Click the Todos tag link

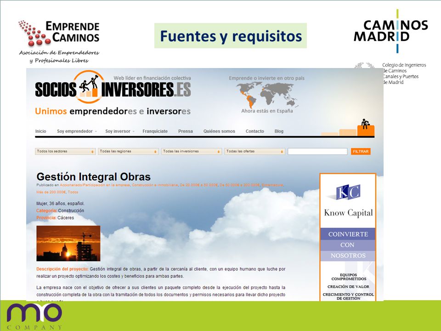(x=73, y=192)
